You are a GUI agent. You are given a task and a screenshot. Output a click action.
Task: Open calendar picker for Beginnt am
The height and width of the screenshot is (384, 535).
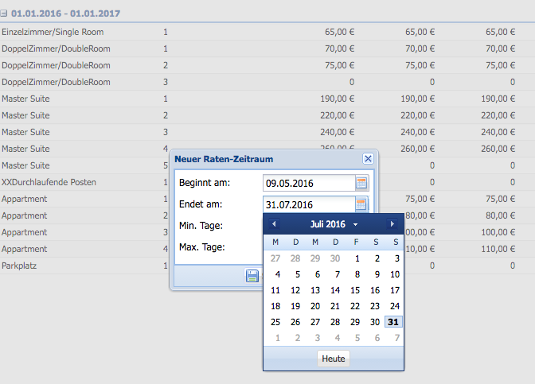pyautogui.click(x=361, y=184)
